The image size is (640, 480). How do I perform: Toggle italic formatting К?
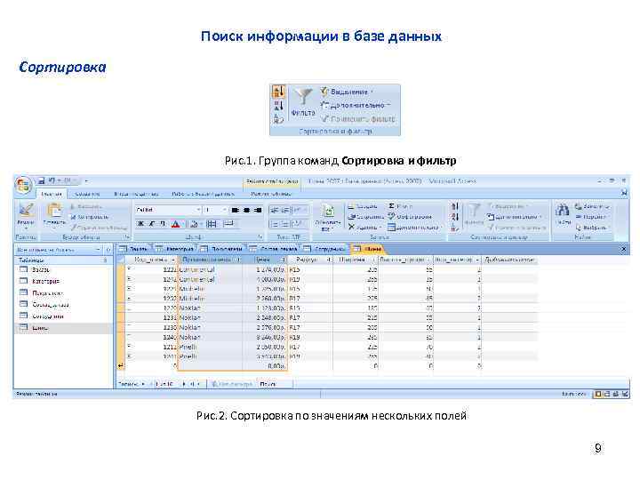click(151, 224)
